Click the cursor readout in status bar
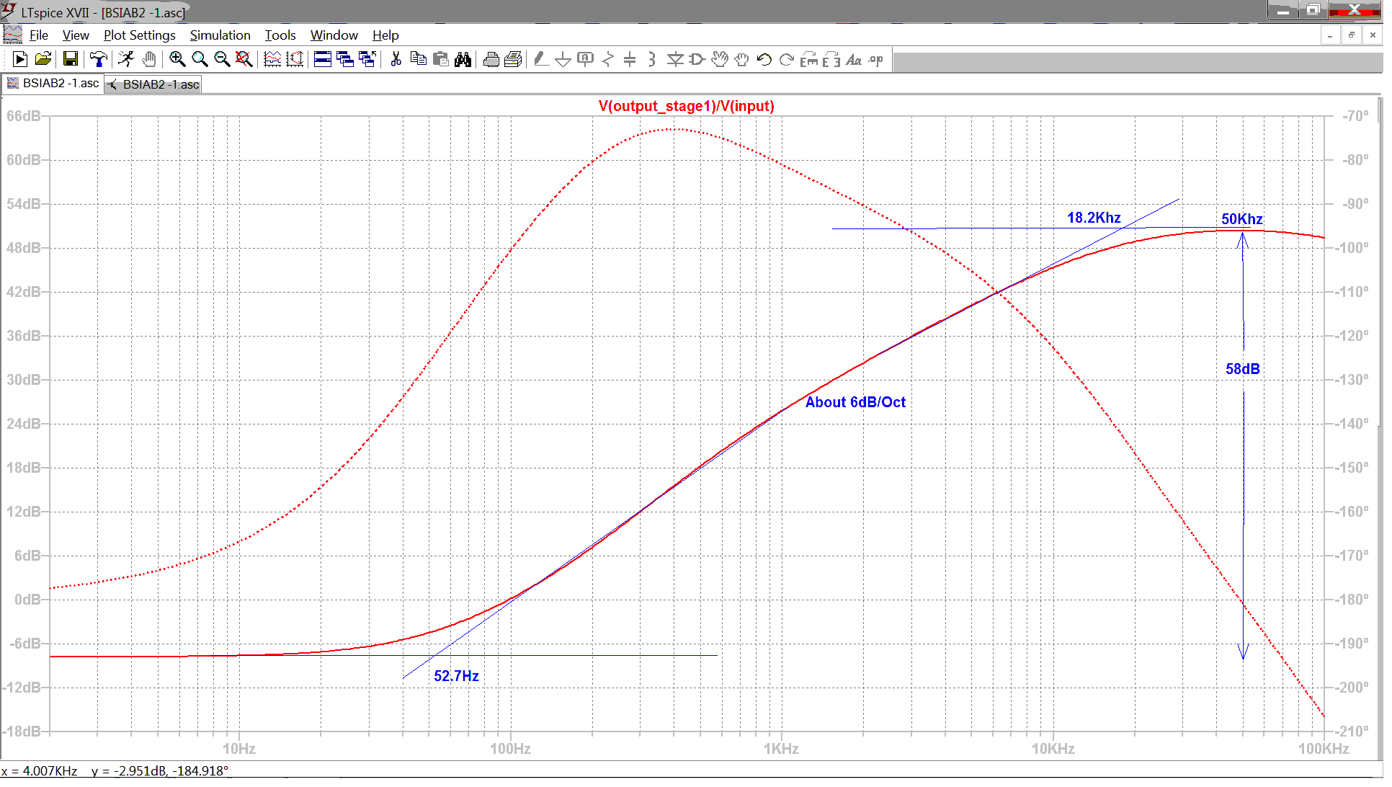 pyautogui.click(x=115, y=771)
